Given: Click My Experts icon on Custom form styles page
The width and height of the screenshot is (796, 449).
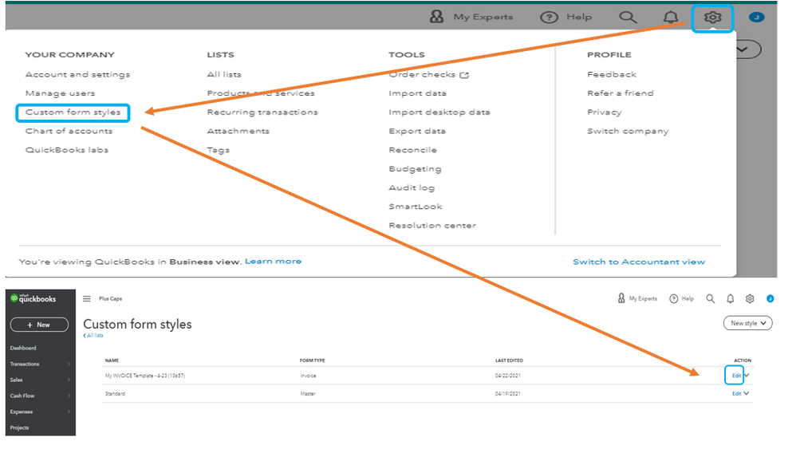Looking at the screenshot, I should (x=621, y=298).
